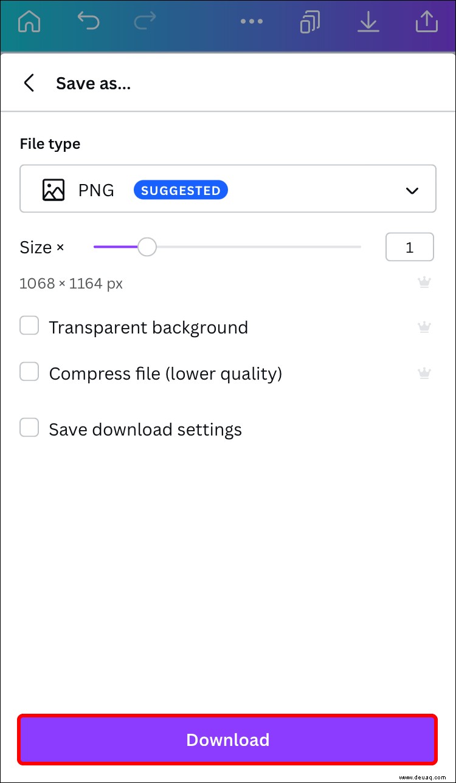Screen dimensions: 456x783
Task: Enable the Transparent background checkbox
Action: click(29, 326)
